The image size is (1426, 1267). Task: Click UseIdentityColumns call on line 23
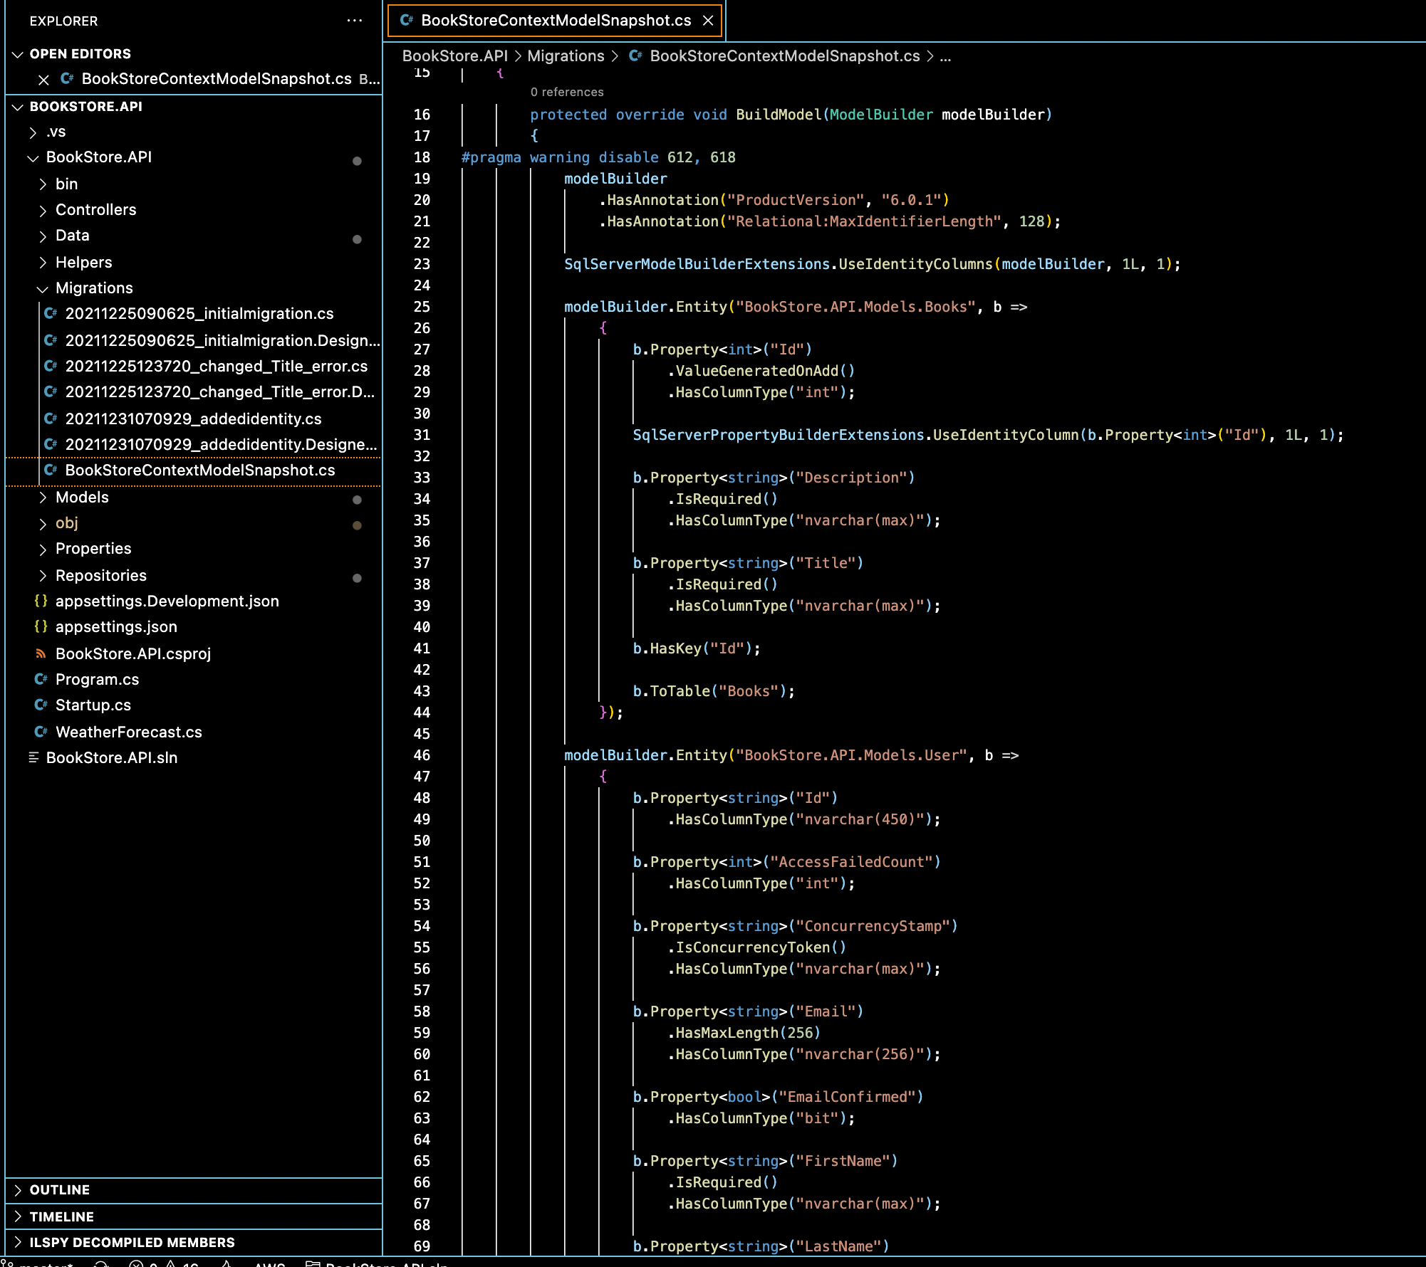pos(915,264)
